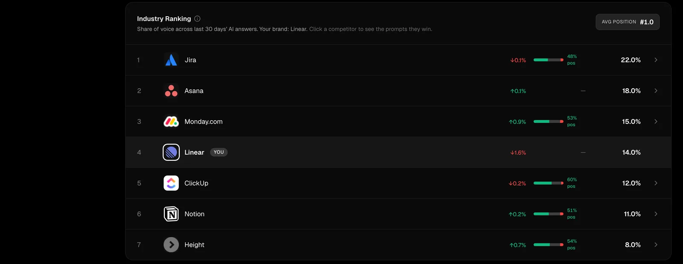The height and width of the screenshot is (264, 683).
Task: Click the YOU badge next to Linear
Action: (219, 152)
